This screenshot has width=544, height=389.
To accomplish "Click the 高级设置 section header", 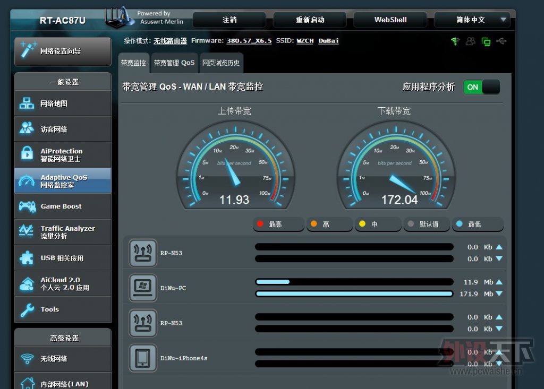I will click(63, 338).
